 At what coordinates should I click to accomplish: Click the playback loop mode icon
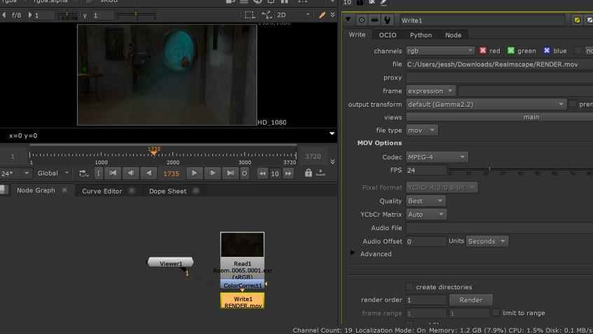click(83, 173)
